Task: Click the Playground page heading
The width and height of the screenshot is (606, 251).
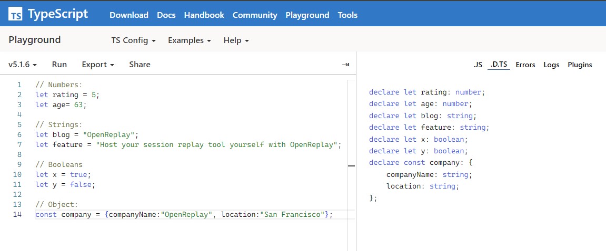Action: pyautogui.click(x=34, y=40)
